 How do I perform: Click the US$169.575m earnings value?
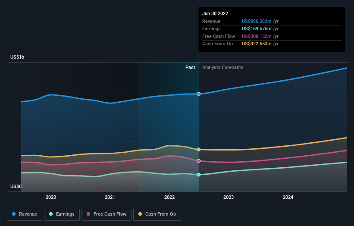click(x=257, y=28)
